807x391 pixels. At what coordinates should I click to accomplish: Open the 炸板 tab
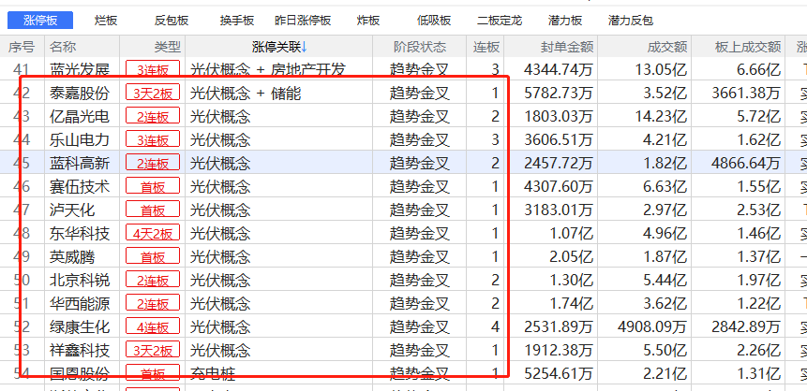click(x=368, y=21)
